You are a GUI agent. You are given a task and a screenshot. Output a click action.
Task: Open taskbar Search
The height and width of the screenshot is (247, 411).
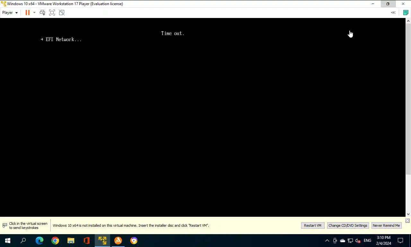tap(23, 241)
